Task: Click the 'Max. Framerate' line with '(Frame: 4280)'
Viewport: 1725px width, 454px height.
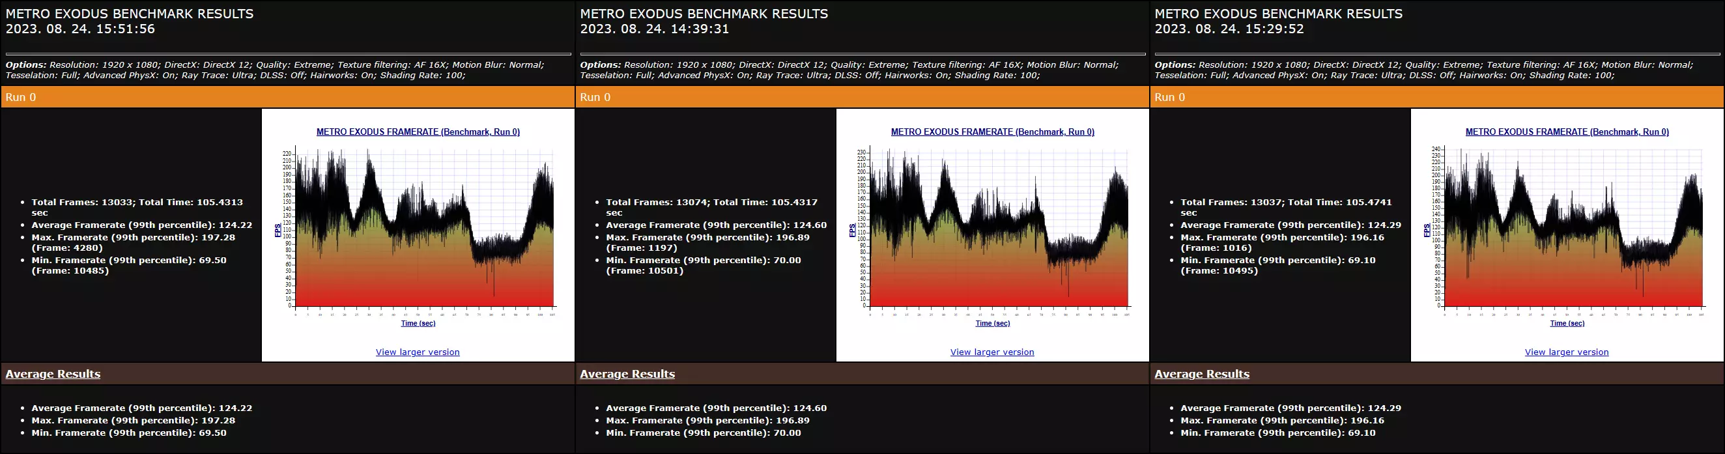Action: tap(134, 242)
